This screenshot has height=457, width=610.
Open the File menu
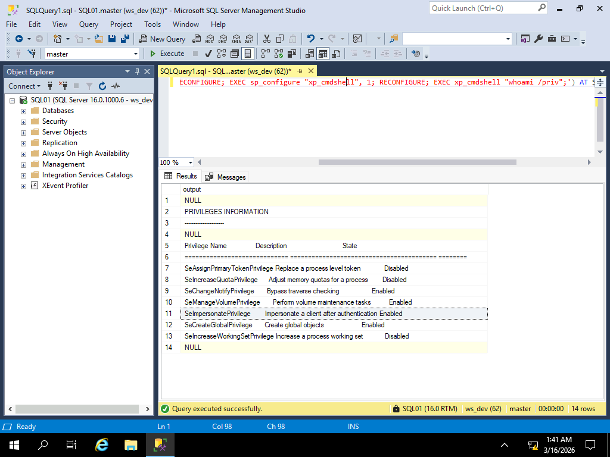click(11, 24)
